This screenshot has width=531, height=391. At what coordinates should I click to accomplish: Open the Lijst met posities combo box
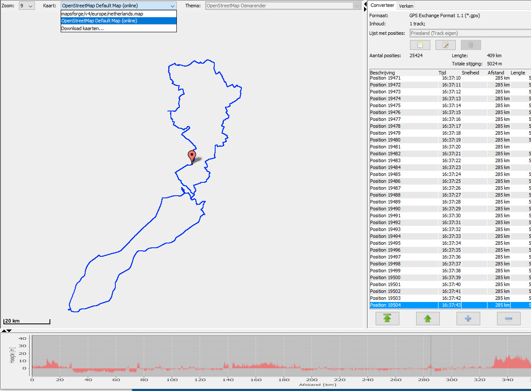coord(470,33)
